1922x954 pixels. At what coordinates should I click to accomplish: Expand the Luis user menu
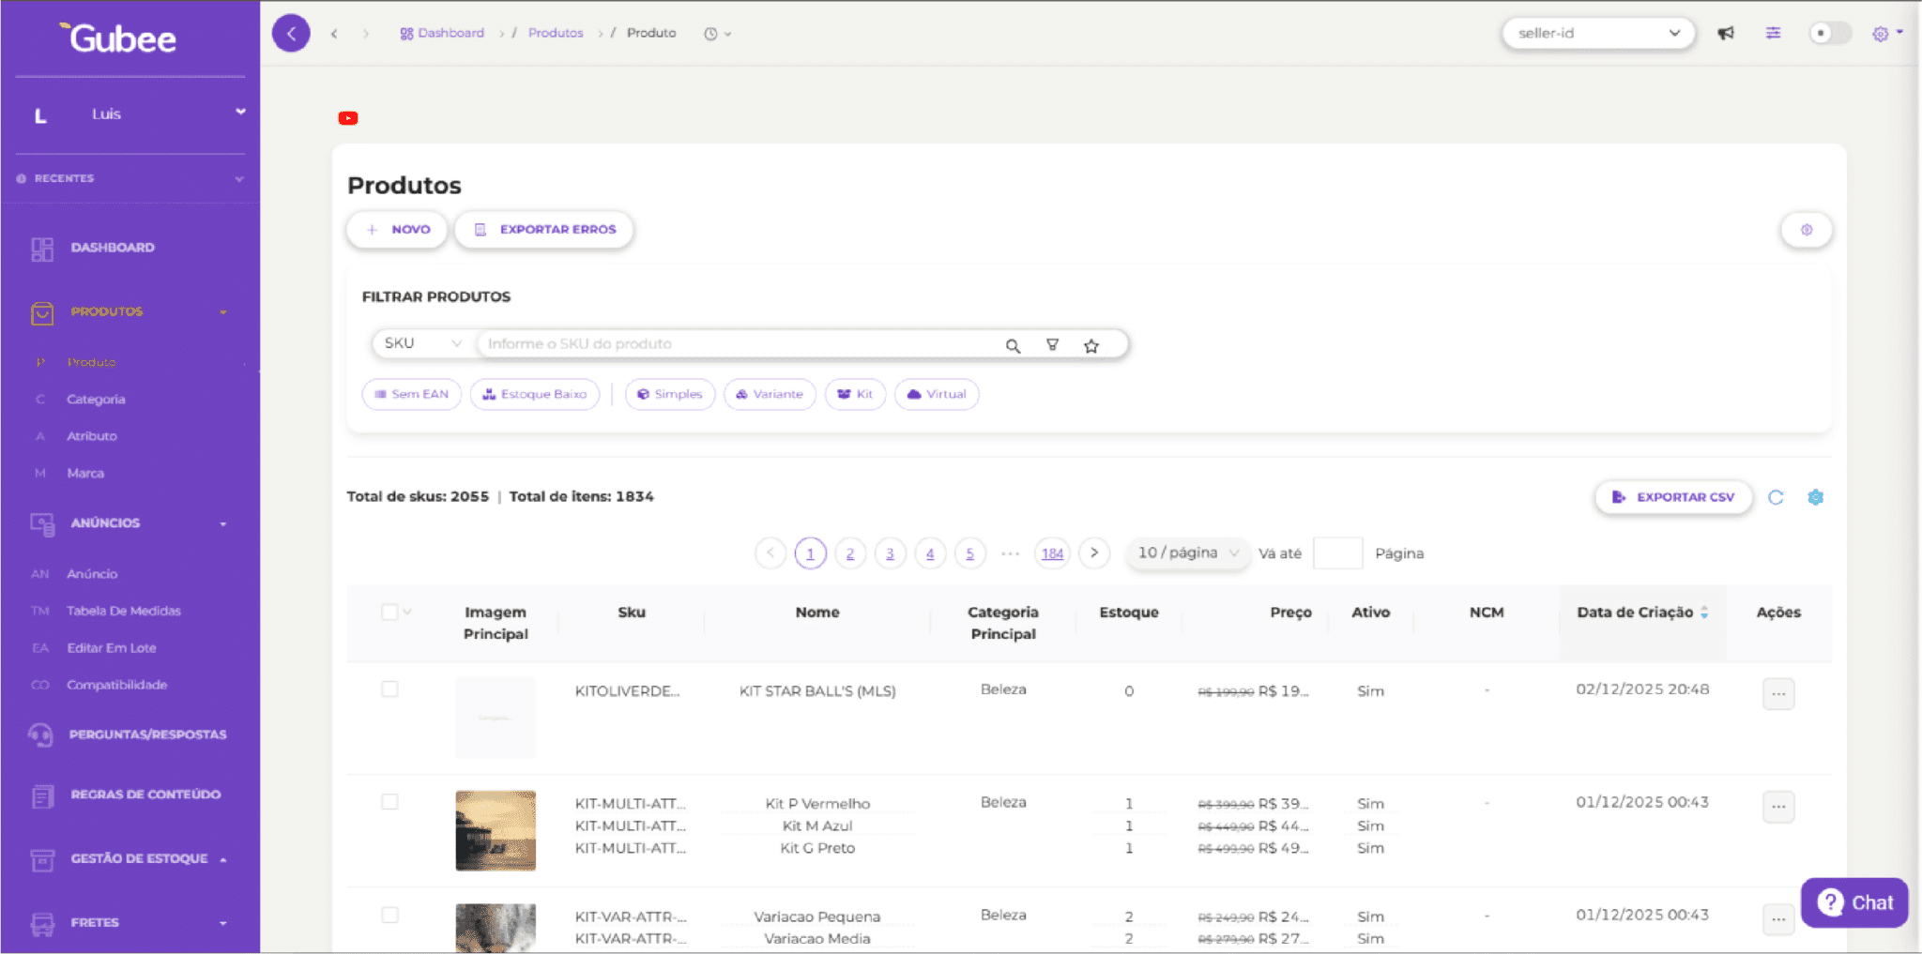pos(130,114)
